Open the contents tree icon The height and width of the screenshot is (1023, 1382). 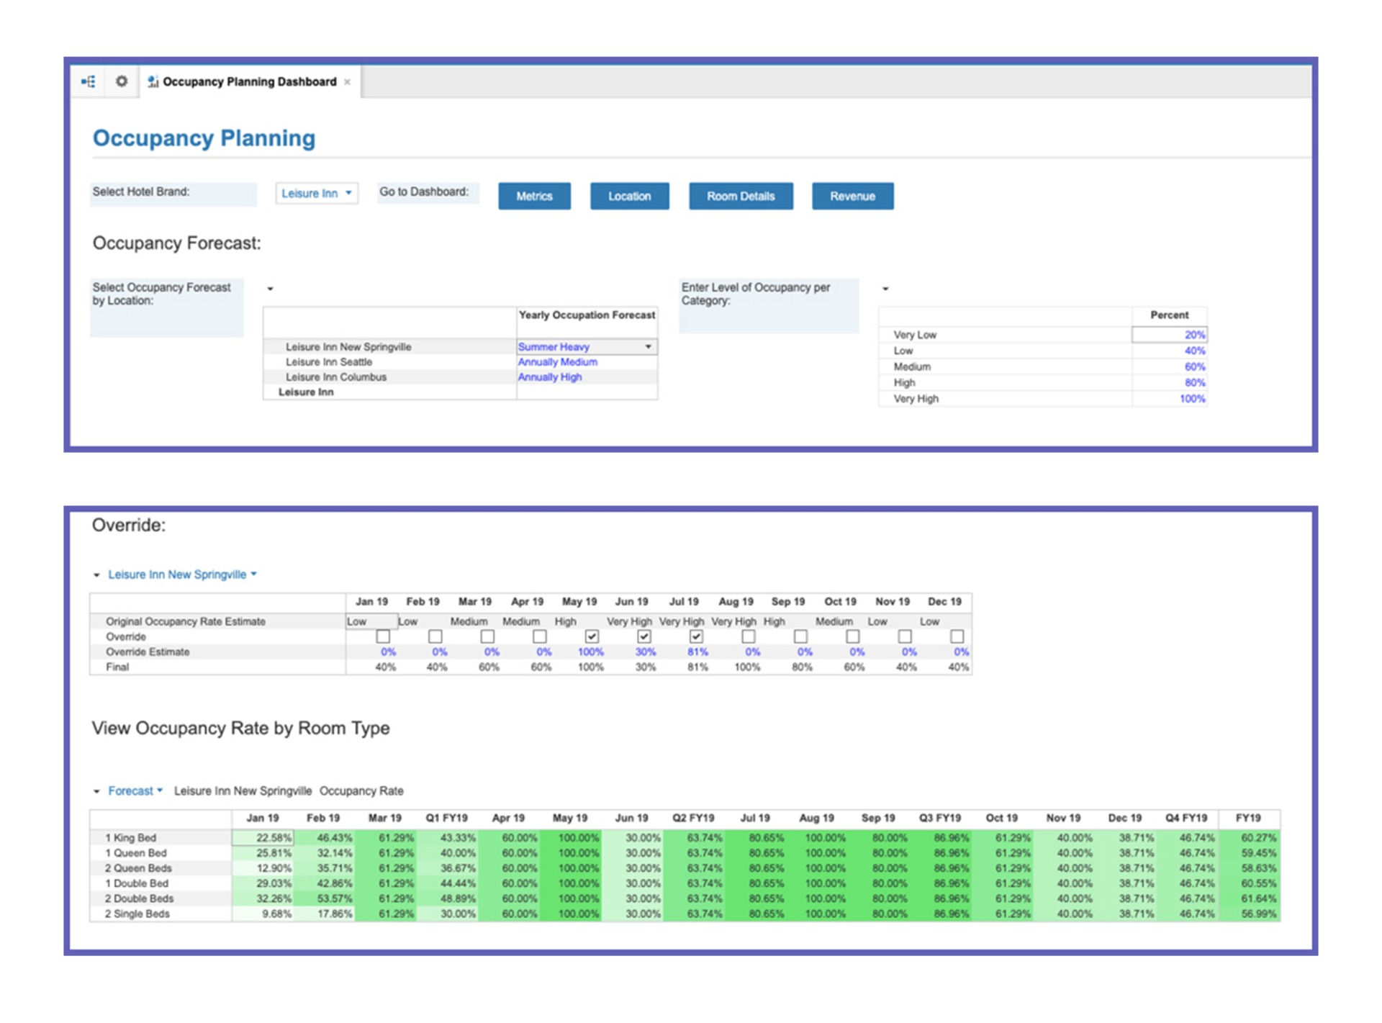coord(89,81)
